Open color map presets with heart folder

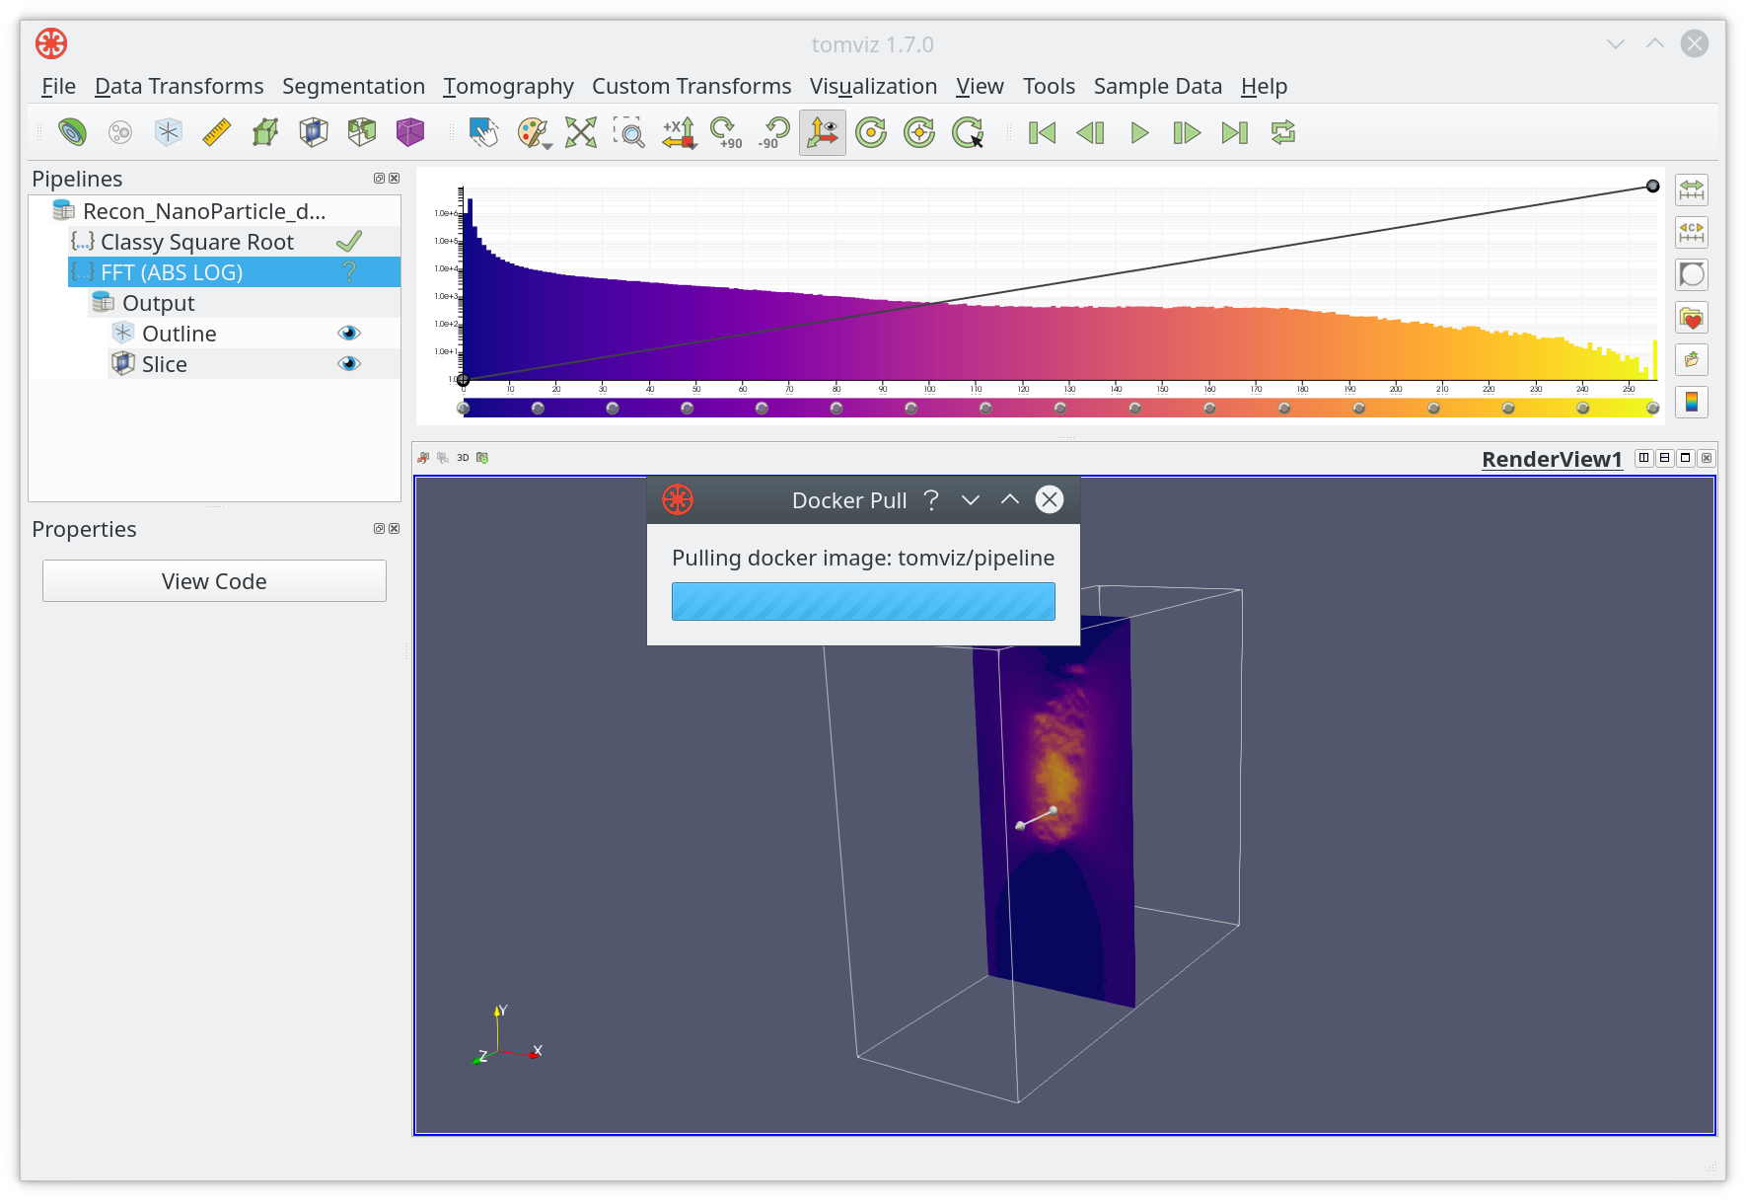(x=1692, y=318)
